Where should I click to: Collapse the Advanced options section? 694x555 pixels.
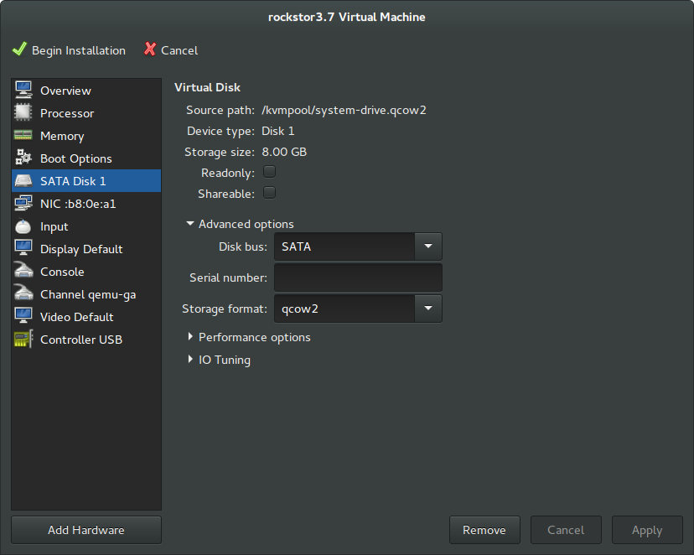(190, 224)
